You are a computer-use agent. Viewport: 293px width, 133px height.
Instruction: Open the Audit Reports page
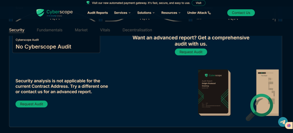(x=98, y=13)
